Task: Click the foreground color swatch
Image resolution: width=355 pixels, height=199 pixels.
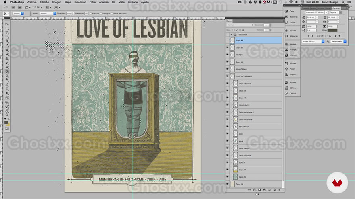Action: click(x=6, y=123)
